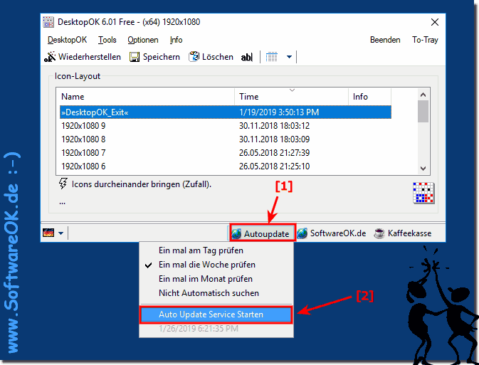
Task: Select the »DesktopOK_Exit« row
Action: 226,112
